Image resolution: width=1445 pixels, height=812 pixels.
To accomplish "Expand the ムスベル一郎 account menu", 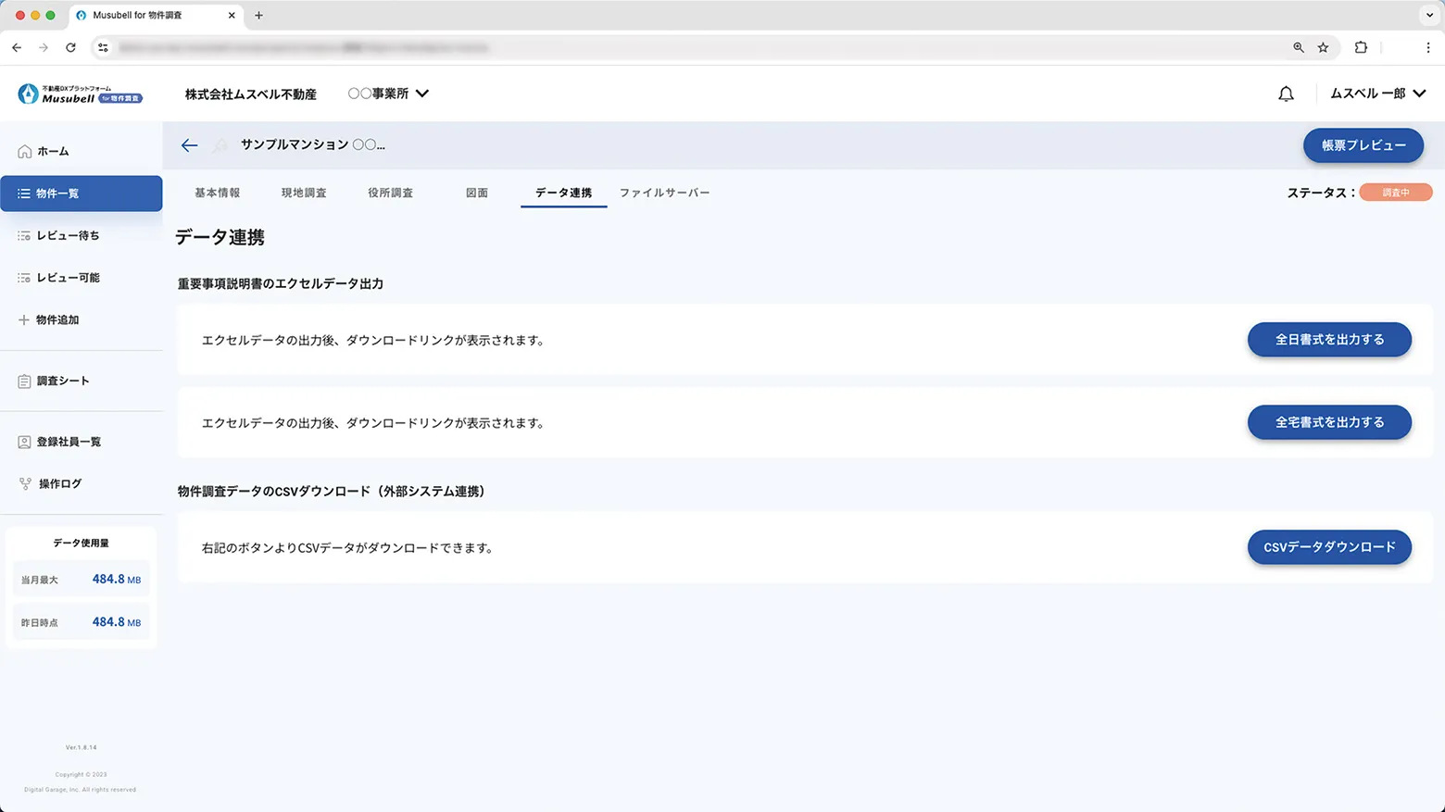I will 1378,93.
